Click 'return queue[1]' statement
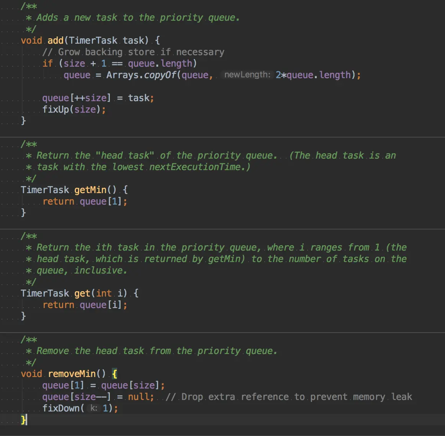 point(84,201)
